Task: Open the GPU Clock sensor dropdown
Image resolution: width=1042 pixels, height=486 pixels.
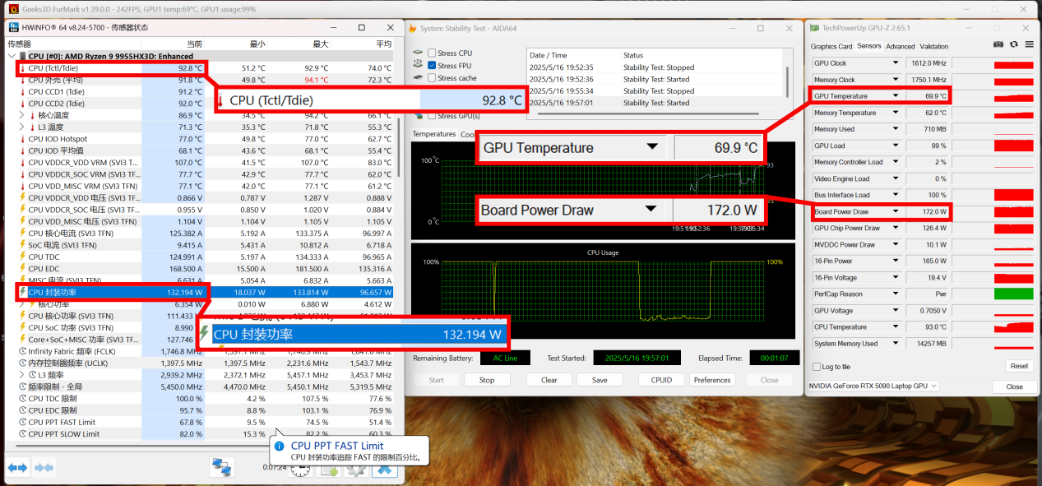Action: coord(896,63)
